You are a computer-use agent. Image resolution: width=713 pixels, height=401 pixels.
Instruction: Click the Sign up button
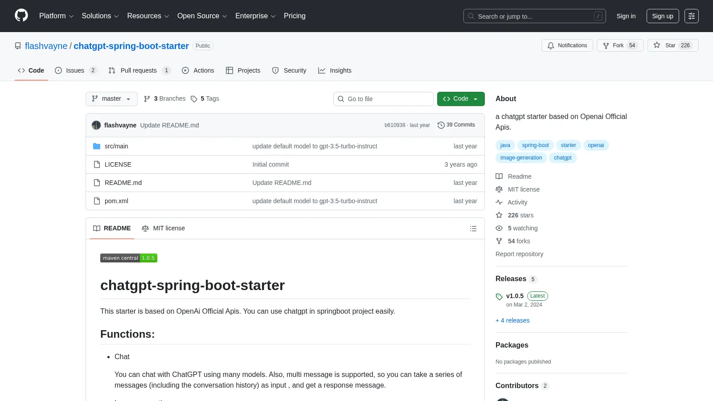[663, 16]
